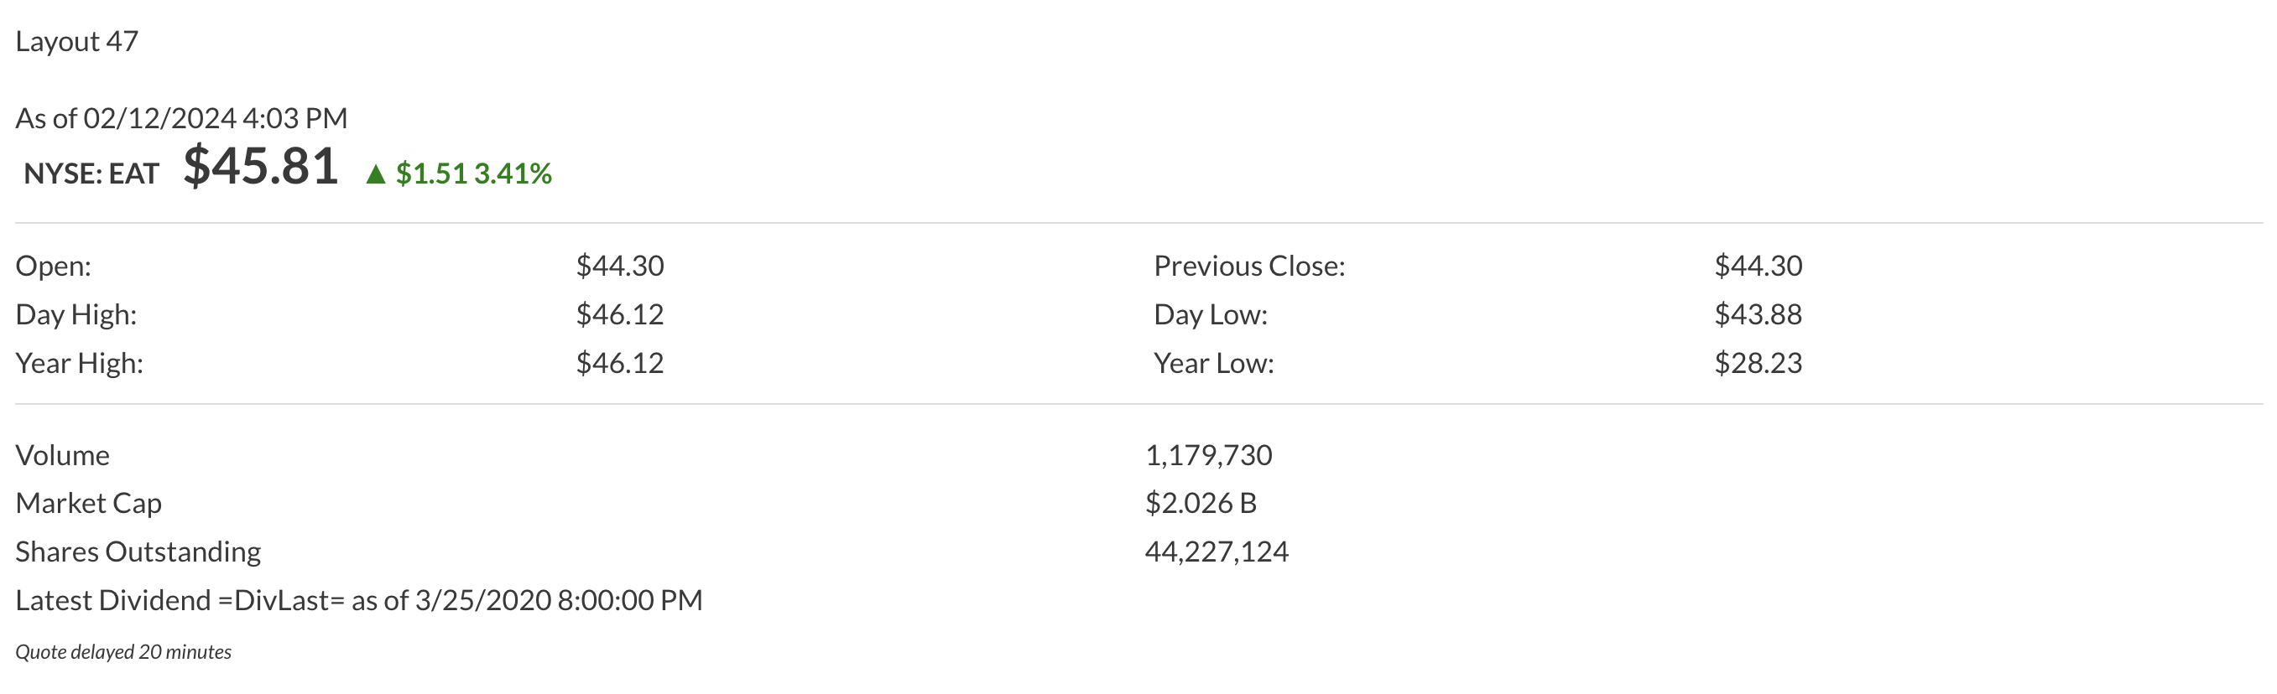
Task: Click the green up-arrow change icon
Action: (x=376, y=174)
